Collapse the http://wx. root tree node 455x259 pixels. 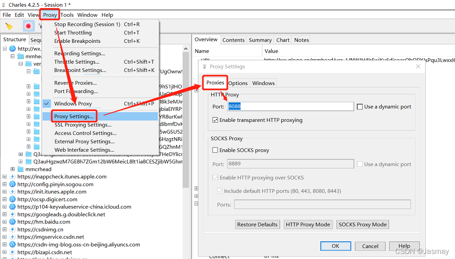(5, 49)
